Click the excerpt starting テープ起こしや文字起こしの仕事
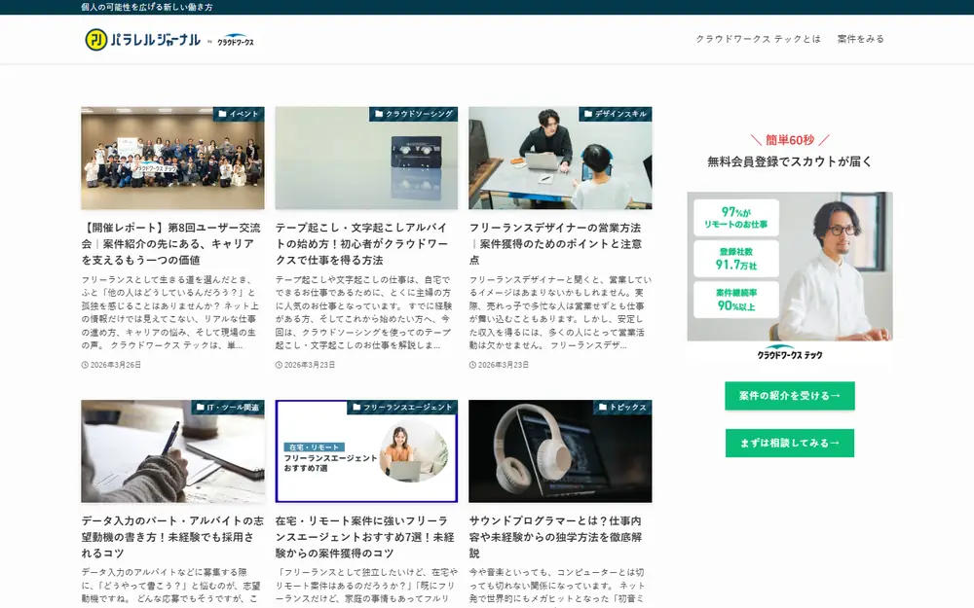 (364, 312)
